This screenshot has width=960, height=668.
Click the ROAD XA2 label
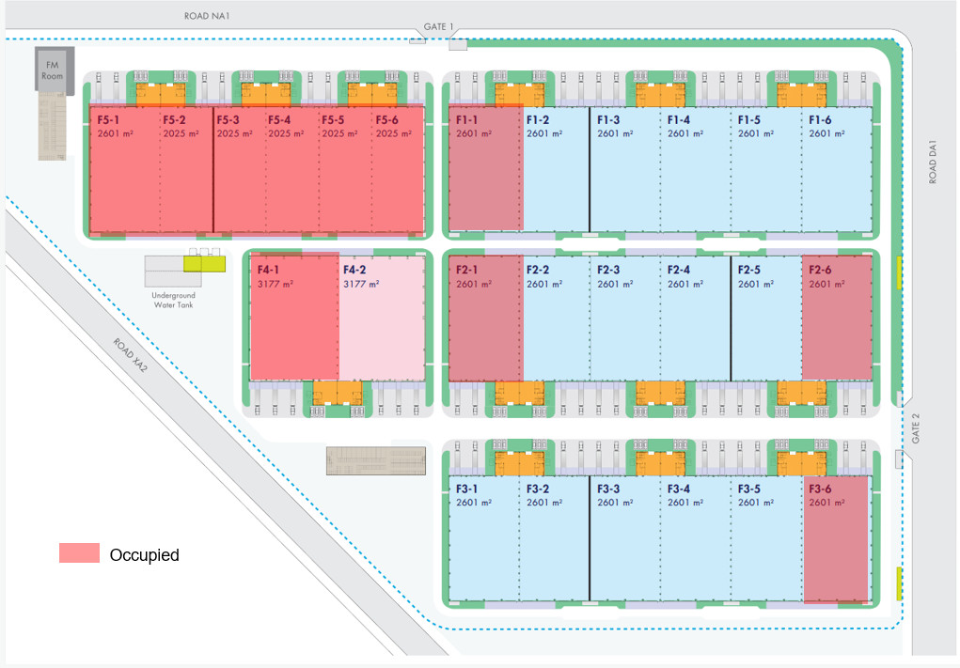pos(131,355)
